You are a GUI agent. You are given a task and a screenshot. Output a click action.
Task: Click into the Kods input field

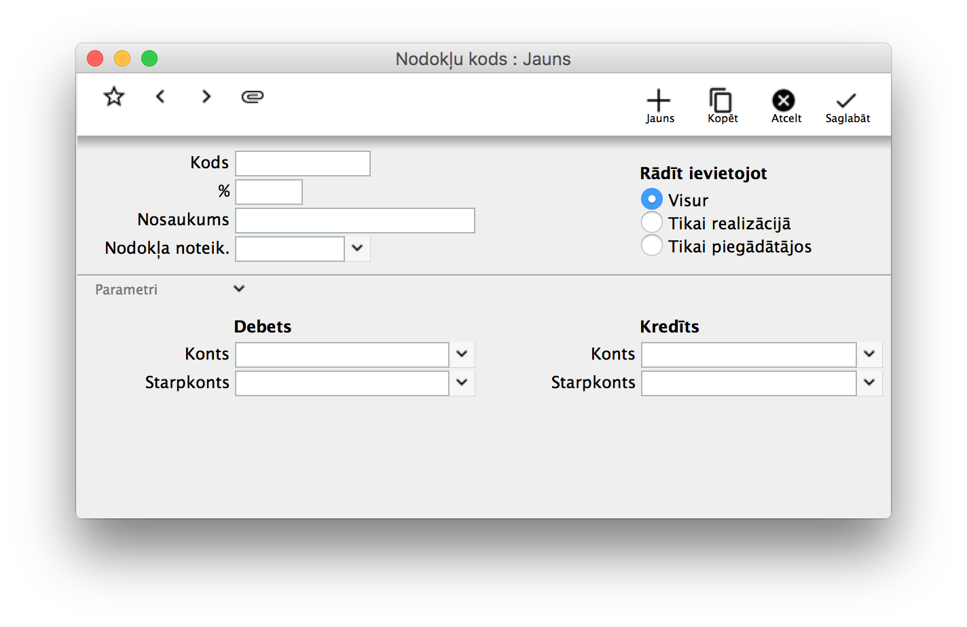[x=302, y=164]
